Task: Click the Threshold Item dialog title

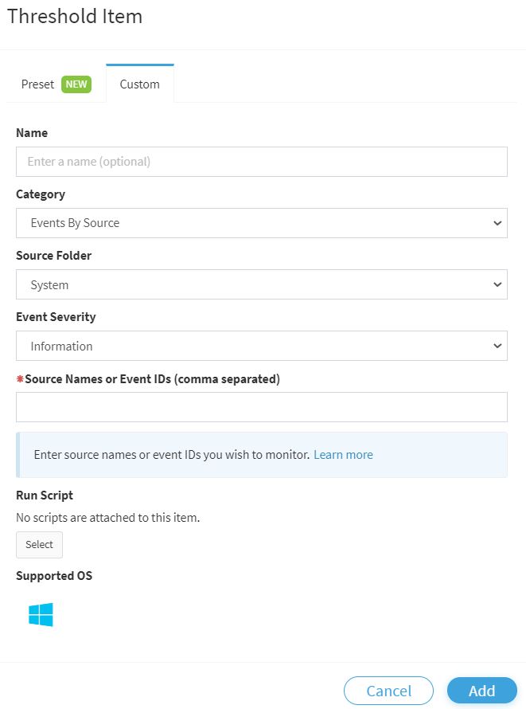Action: coord(75,16)
